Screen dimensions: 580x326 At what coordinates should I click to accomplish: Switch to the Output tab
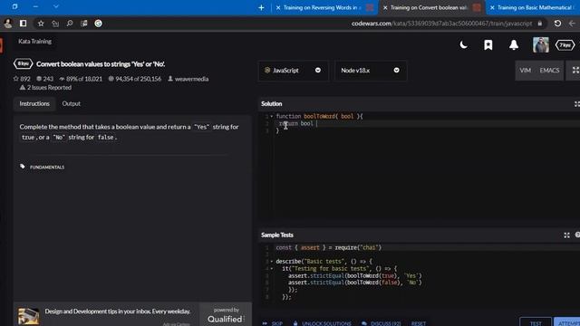71,104
